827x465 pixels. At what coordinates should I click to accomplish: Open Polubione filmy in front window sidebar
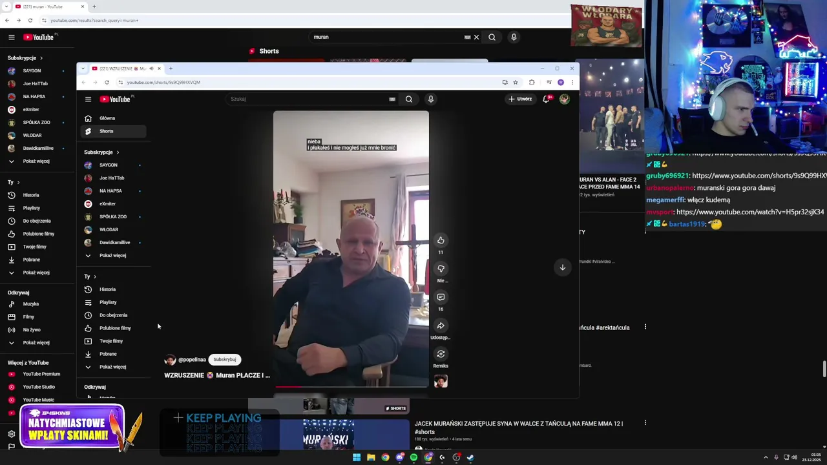tap(113, 328)
